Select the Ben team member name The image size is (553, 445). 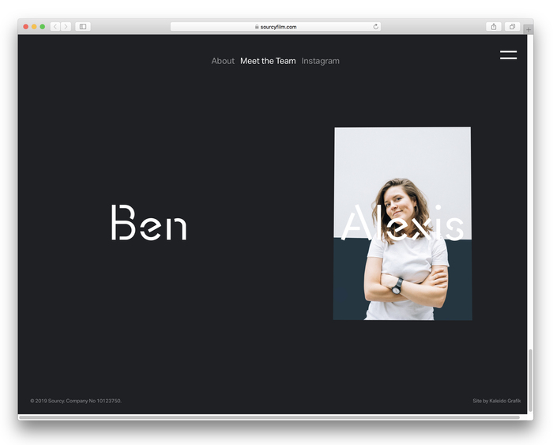tap(149, 223)
